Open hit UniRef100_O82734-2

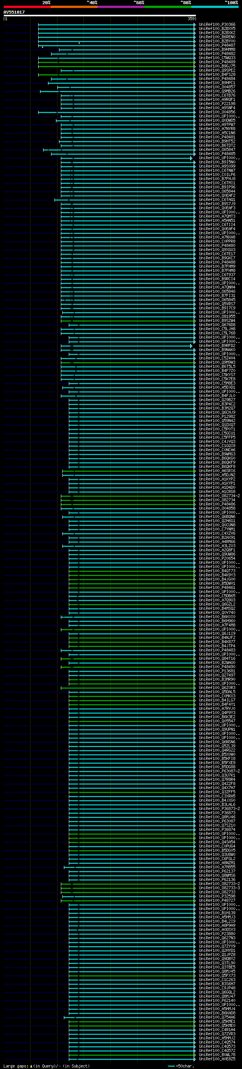219,496
